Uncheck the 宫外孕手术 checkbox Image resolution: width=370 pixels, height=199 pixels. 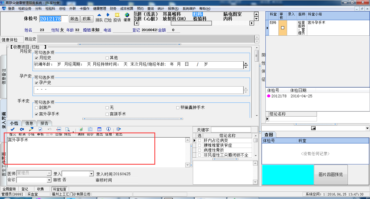coord(37,114)
